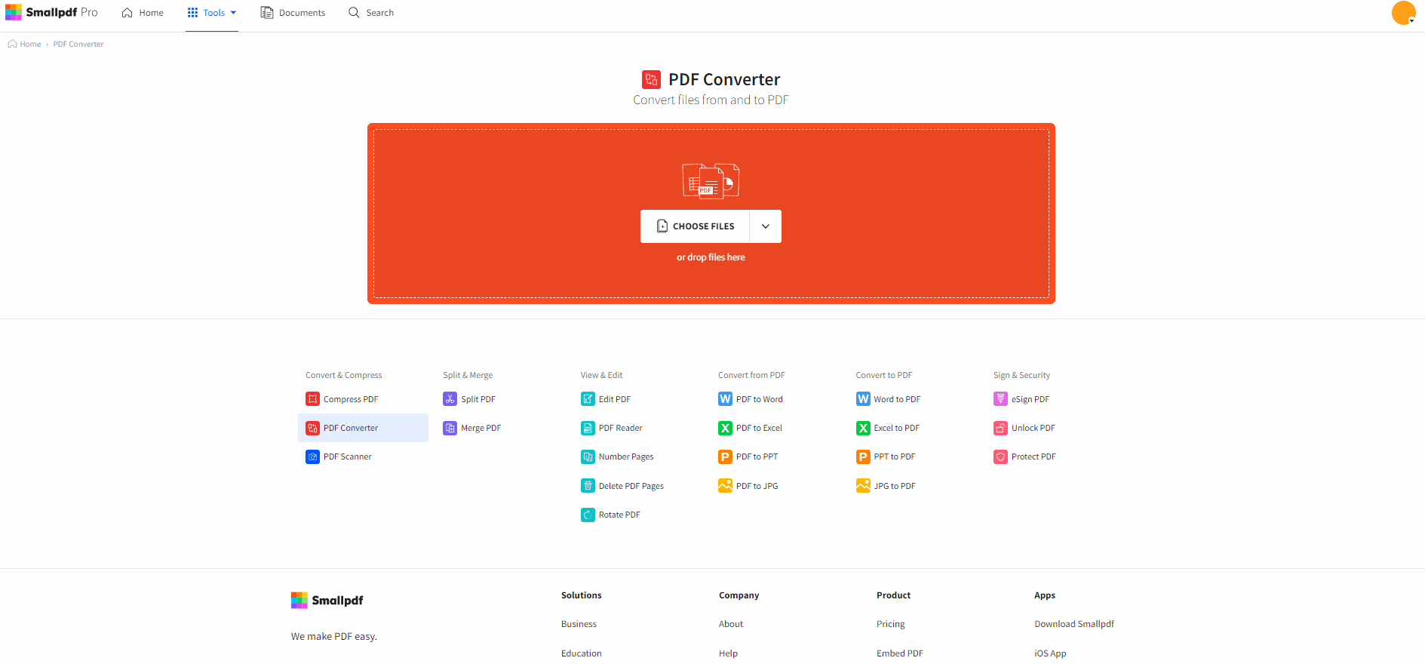
Task: Click the CHOOSE FILES button
Action: coord(695,226)
